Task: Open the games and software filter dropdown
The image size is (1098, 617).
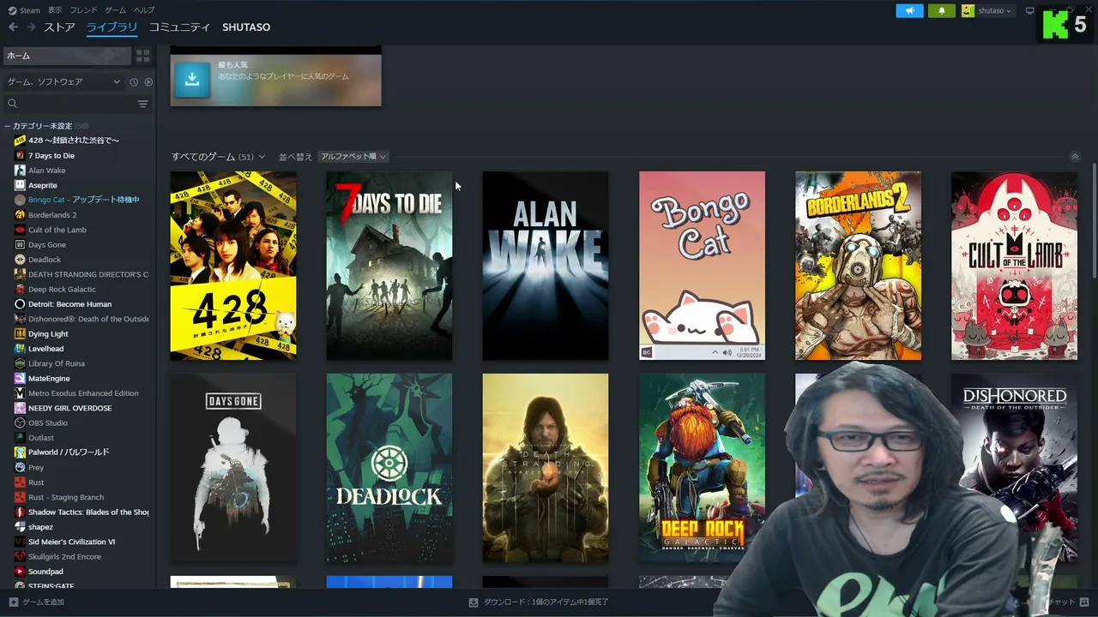Action: pos(63,81)
